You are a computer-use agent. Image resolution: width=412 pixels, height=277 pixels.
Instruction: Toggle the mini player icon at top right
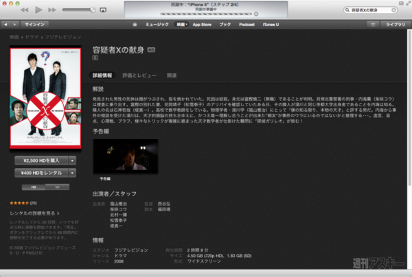pyautogui.click(x=401, y=3)
